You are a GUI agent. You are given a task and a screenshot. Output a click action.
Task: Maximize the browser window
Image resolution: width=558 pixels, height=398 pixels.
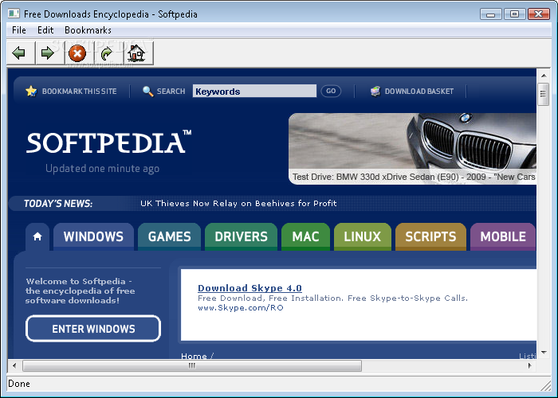coord(514,14)
